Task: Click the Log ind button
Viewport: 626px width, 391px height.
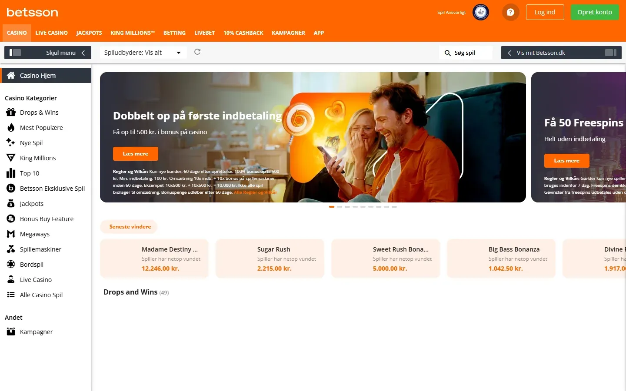Action: tap(545, 12)
